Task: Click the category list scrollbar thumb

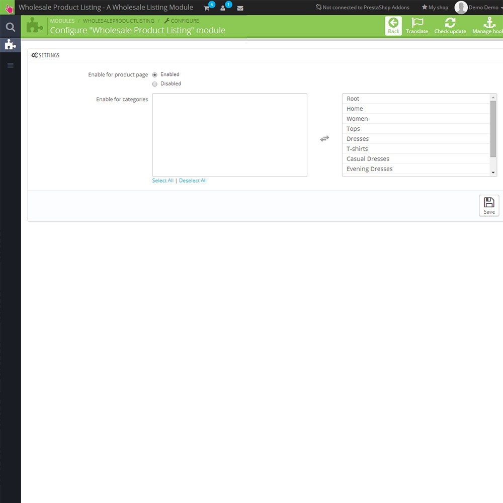Action: click(x=493, y=129)
